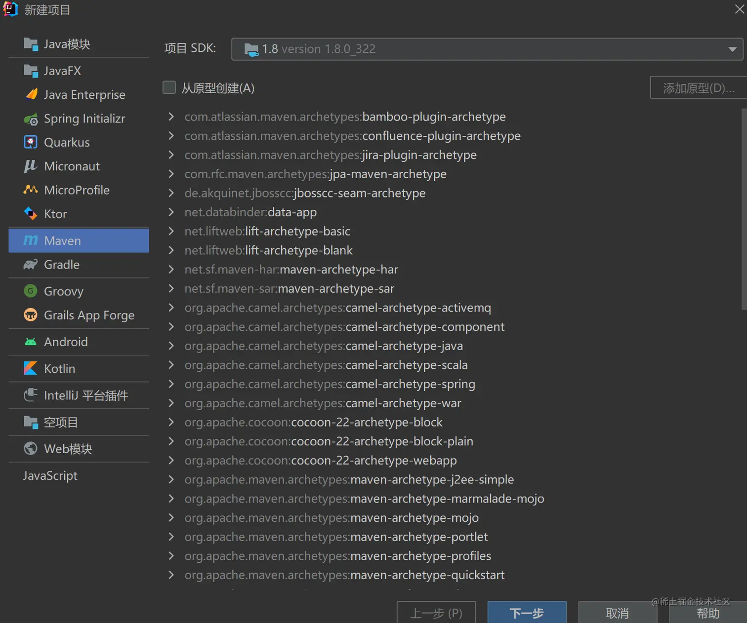Select cocoon-22-archetype-webapp row
The image size is (747, 623).
(452, 461)
